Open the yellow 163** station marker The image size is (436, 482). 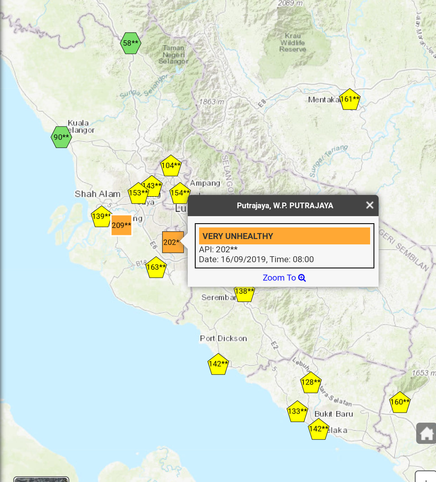(156, 267)
